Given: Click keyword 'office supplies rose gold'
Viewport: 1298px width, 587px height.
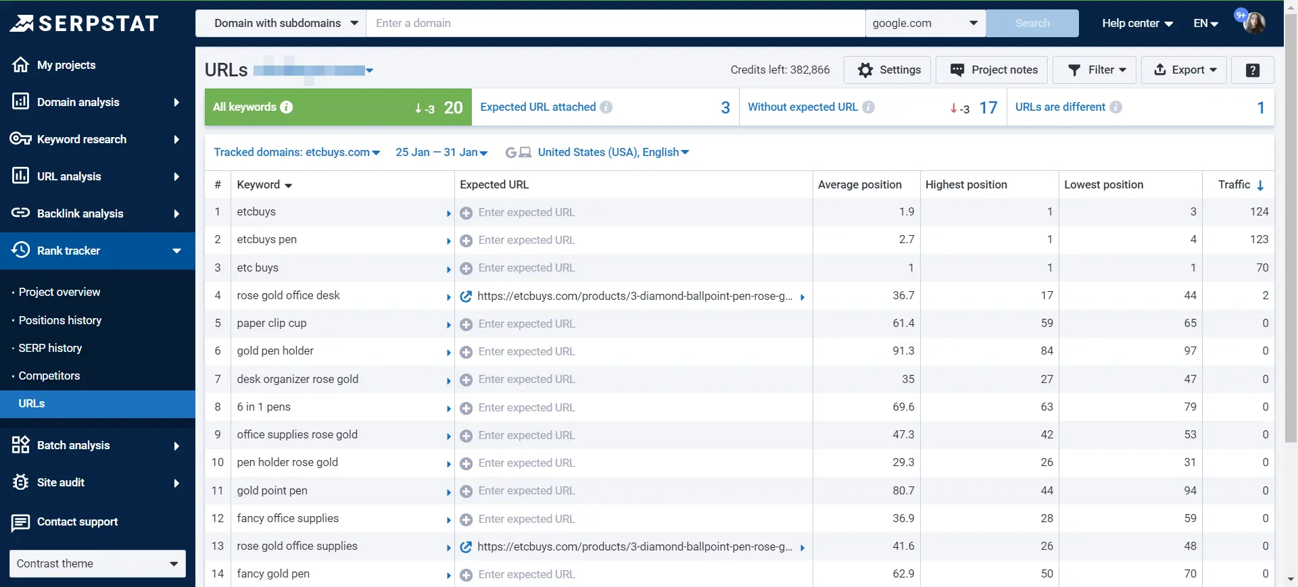Looking at the screenshot, I should tap(297, 434).
